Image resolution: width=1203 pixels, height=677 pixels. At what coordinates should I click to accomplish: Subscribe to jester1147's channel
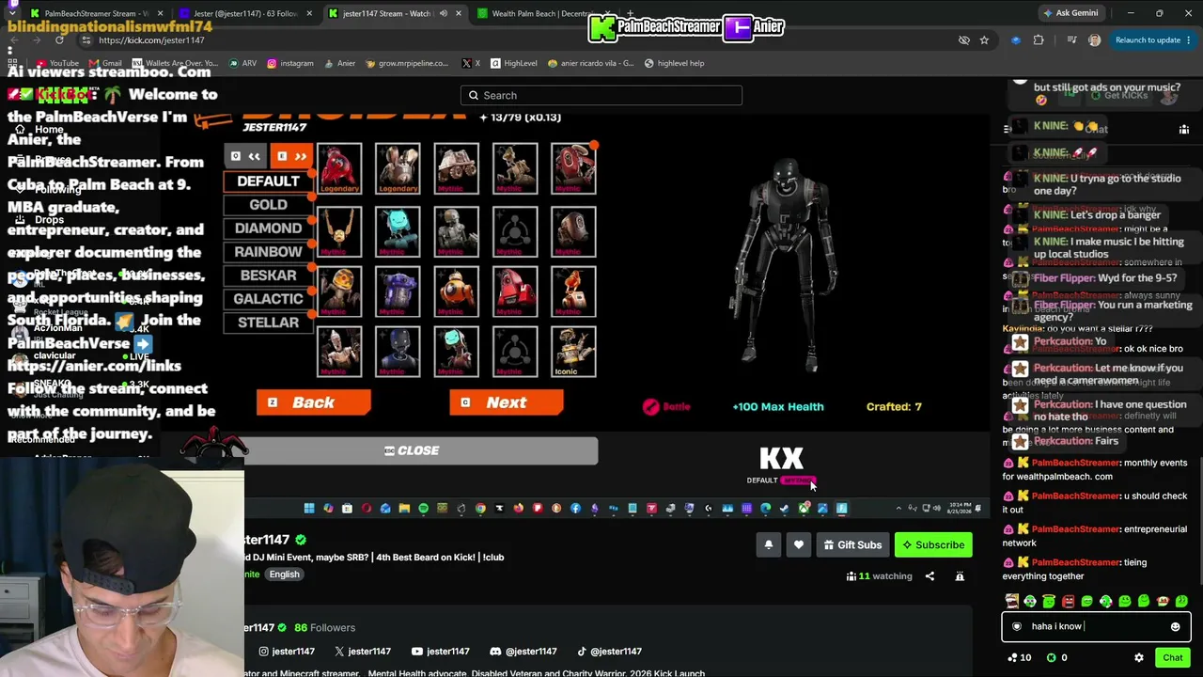coord(933,544)
